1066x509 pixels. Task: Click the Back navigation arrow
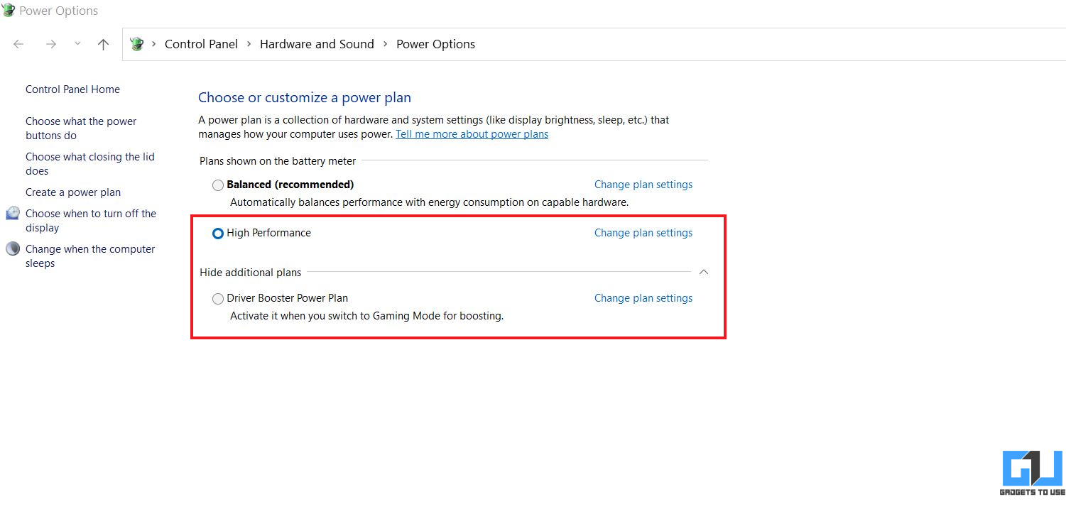click(18, 44)
